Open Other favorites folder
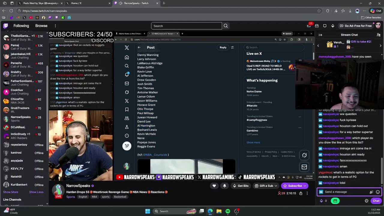 pyautogui.click(x=371, y=18)
